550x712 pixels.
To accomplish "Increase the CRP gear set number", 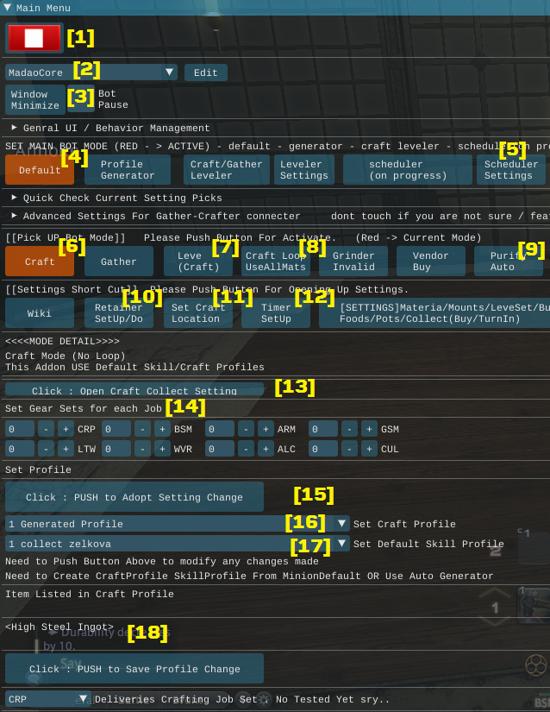I will [x=66, y=429].
